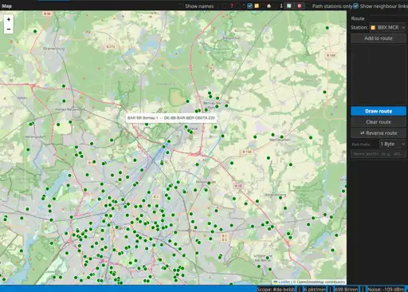Focus the route prefix input field
The width and height of the screenshot is (408, 292).
[x=379, y=154]
